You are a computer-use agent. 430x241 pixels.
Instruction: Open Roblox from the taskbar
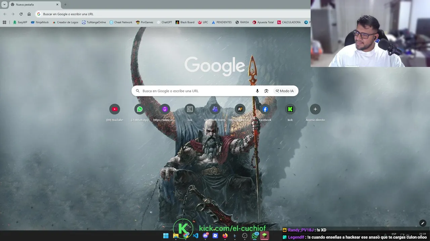click(215, 236)
